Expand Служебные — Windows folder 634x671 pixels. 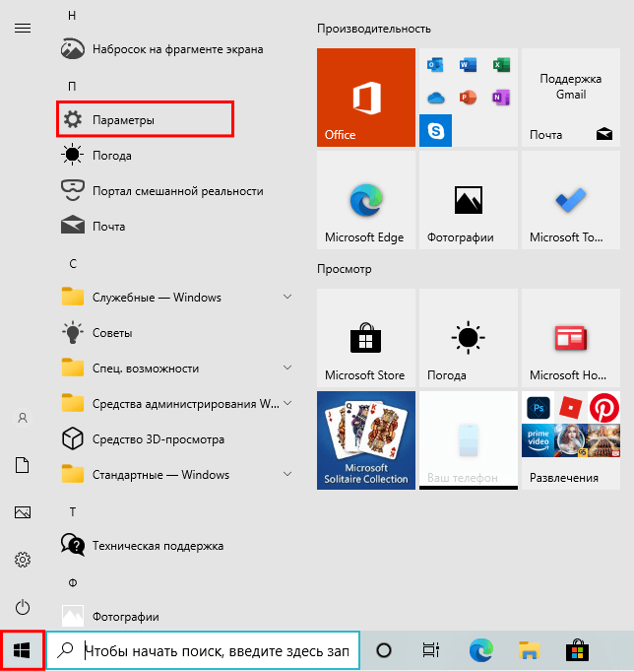point(177,298)
